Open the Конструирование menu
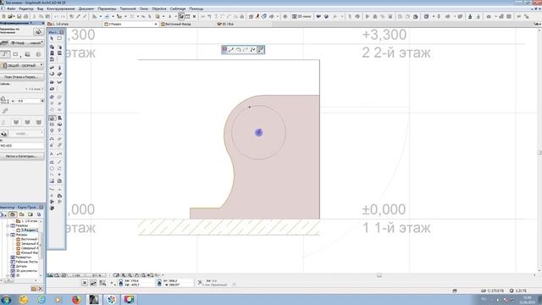 point(61,8)
